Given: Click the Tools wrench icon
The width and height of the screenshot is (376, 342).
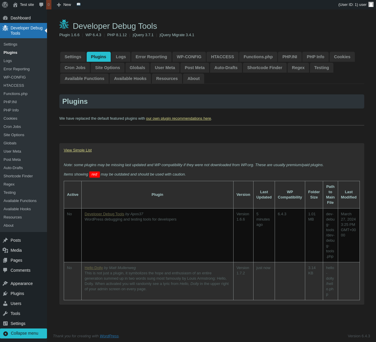Looking at the screenshot, I should pos(5,313).
